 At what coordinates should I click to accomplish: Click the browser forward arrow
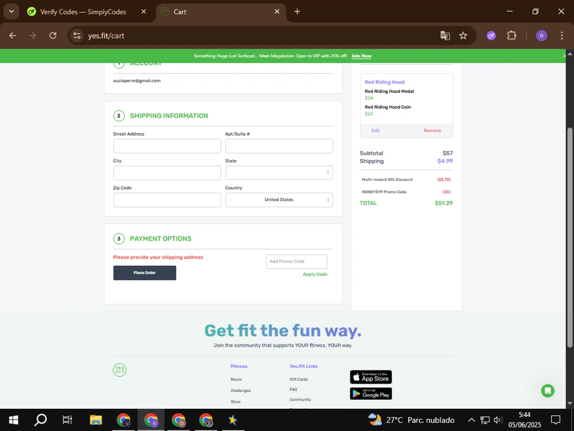pyautogui.click(x=33, y=36)
